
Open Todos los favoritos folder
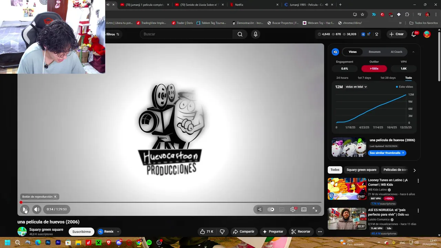[x=423, y=23]
